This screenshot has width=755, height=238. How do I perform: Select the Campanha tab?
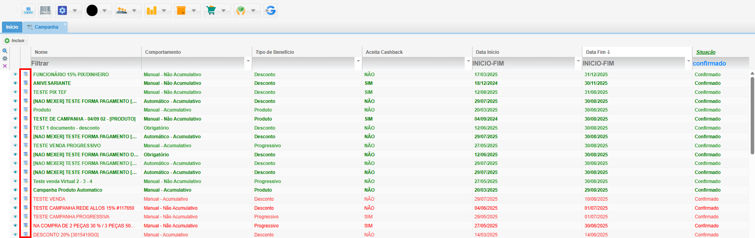[46, 27]
